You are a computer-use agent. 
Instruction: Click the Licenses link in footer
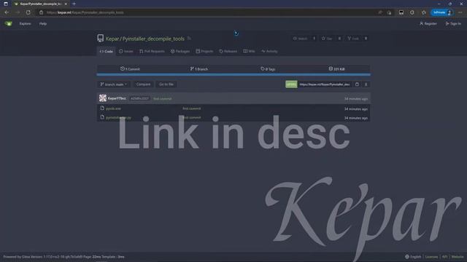coord(431,257)
